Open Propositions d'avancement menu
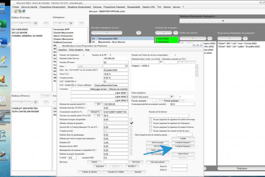265x177 pixels. coord(52,7)
